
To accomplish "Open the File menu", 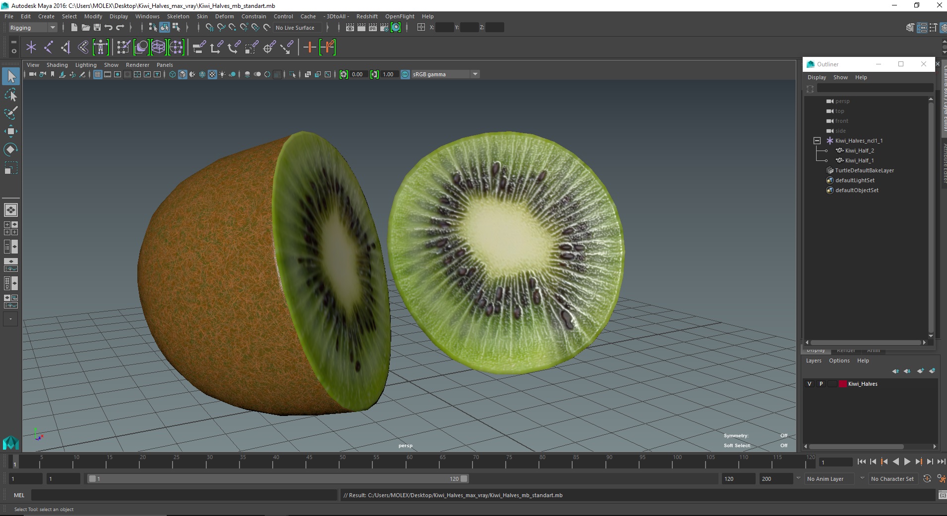I will pyautogui.click(x=9, y=16).
